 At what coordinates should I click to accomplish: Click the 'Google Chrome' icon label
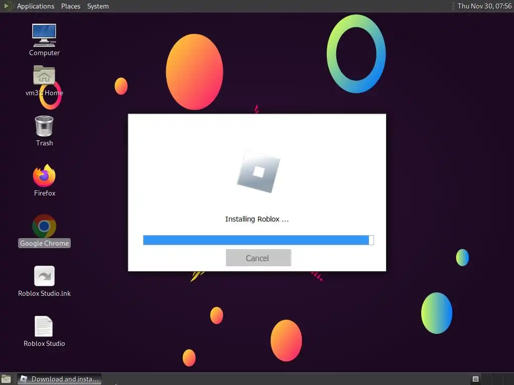(44, 243)
